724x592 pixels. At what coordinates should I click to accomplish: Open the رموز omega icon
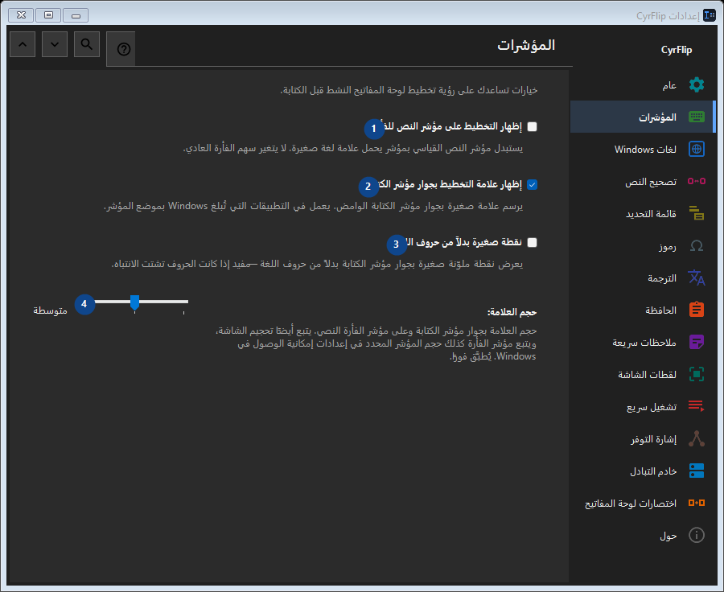click(x=697, y=245)
